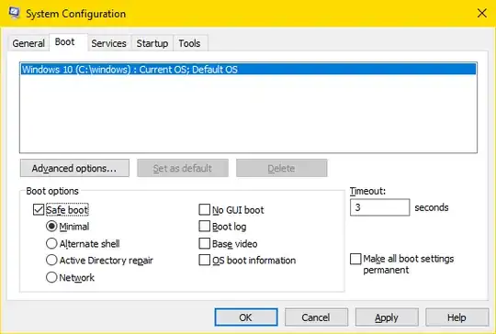Check Make all boot settings permanent
The width and height of the screenshot is (496, 334).
click(355, 259)
